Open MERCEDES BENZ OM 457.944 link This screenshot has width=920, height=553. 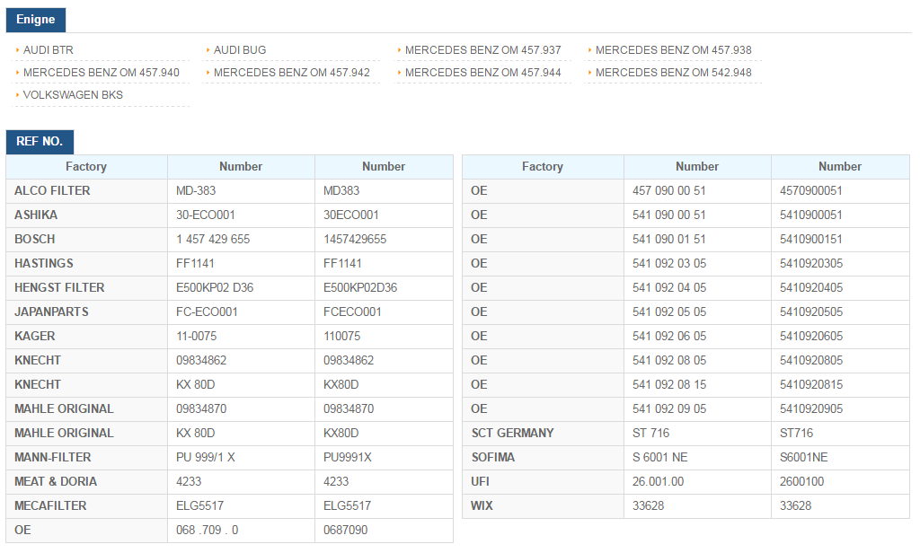pyautogui.click(x=482, y=73)
